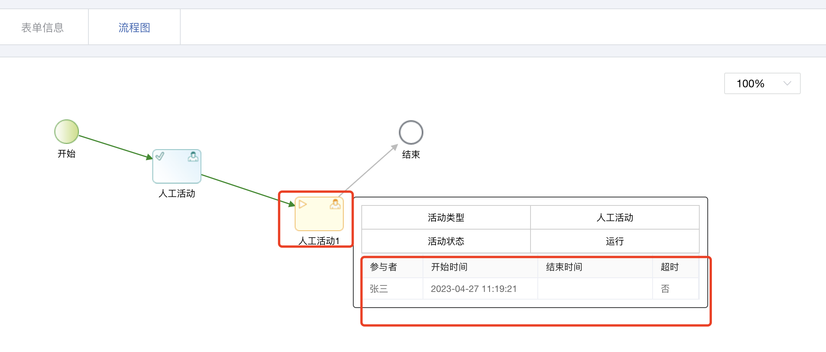The image size is (826, 352).
Task: Click the 结束 label under end node
Action: coord(411,155)
